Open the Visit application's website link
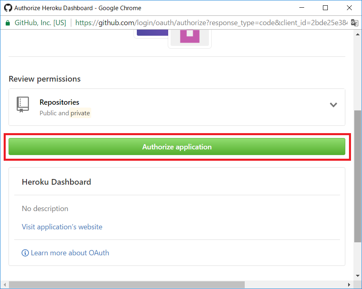Image resolution: width=362 pixels, height=289 pixels. click(62, 227)
